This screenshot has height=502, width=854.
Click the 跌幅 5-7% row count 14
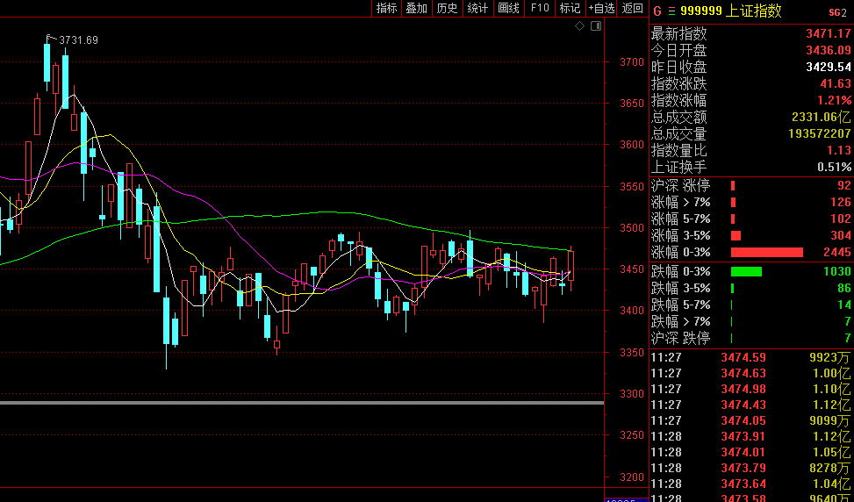coord(844,305)
